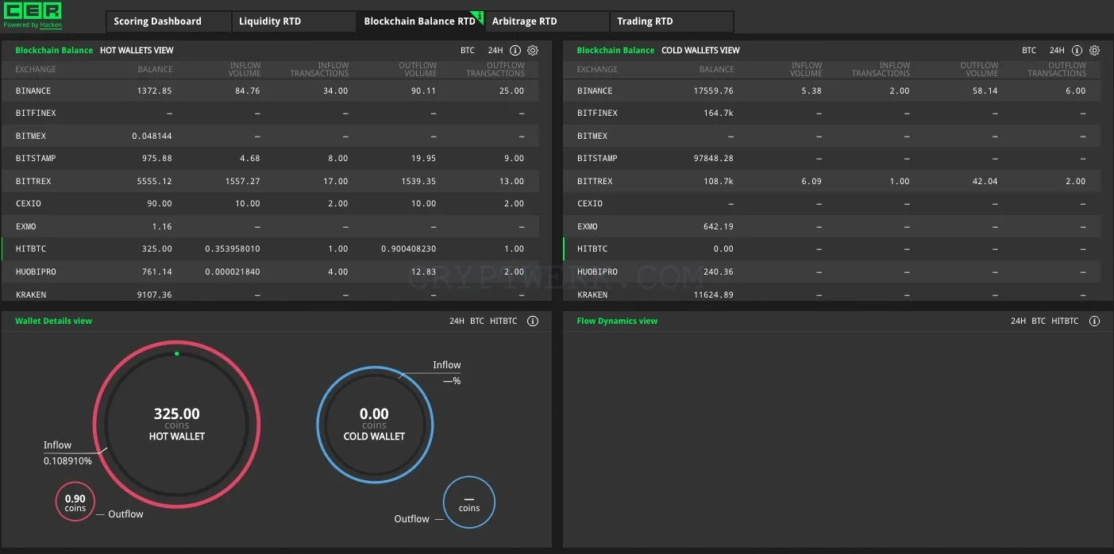Image resolution: width=1114 pixels, height=554 pixels.
Task: Select the Trading RTD tab
Action: pos(672,21)
